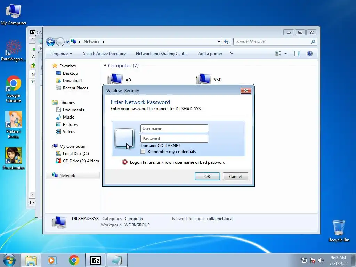Toggle the preview pane icon
Image resolution: width=356 pixels, height=267 pixels.
(x=297, y=54)
